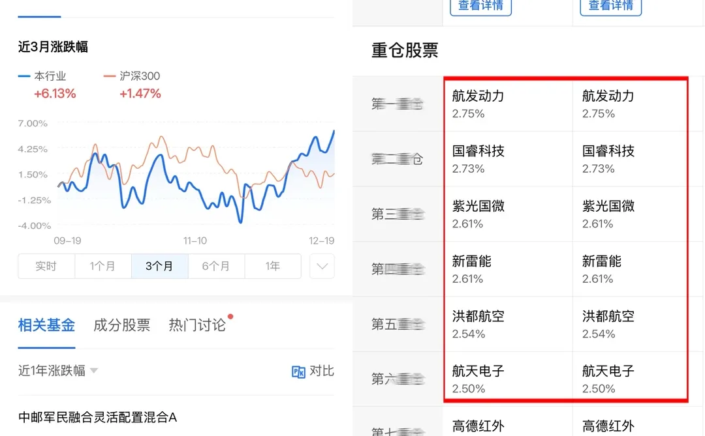Viewport: 705px width, 436px height.
Task: Switch to the 实时 chart tab
Action: point(46,266)
